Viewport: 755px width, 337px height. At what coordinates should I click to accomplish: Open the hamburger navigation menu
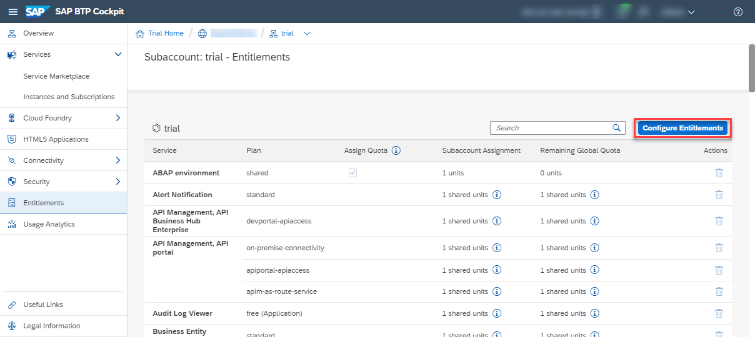click(x=12, y=12)
